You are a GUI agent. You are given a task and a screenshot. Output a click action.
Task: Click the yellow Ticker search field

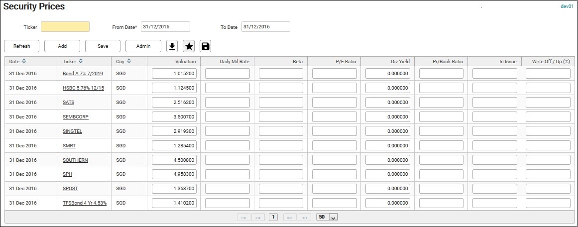point(65,27)
